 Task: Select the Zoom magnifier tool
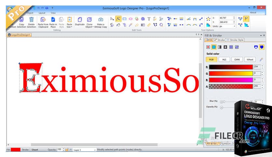161,25
